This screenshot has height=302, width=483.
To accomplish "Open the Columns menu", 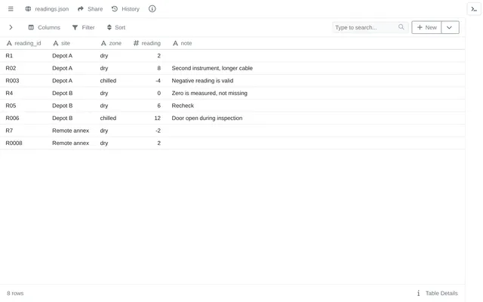I will tap(45, 27).
